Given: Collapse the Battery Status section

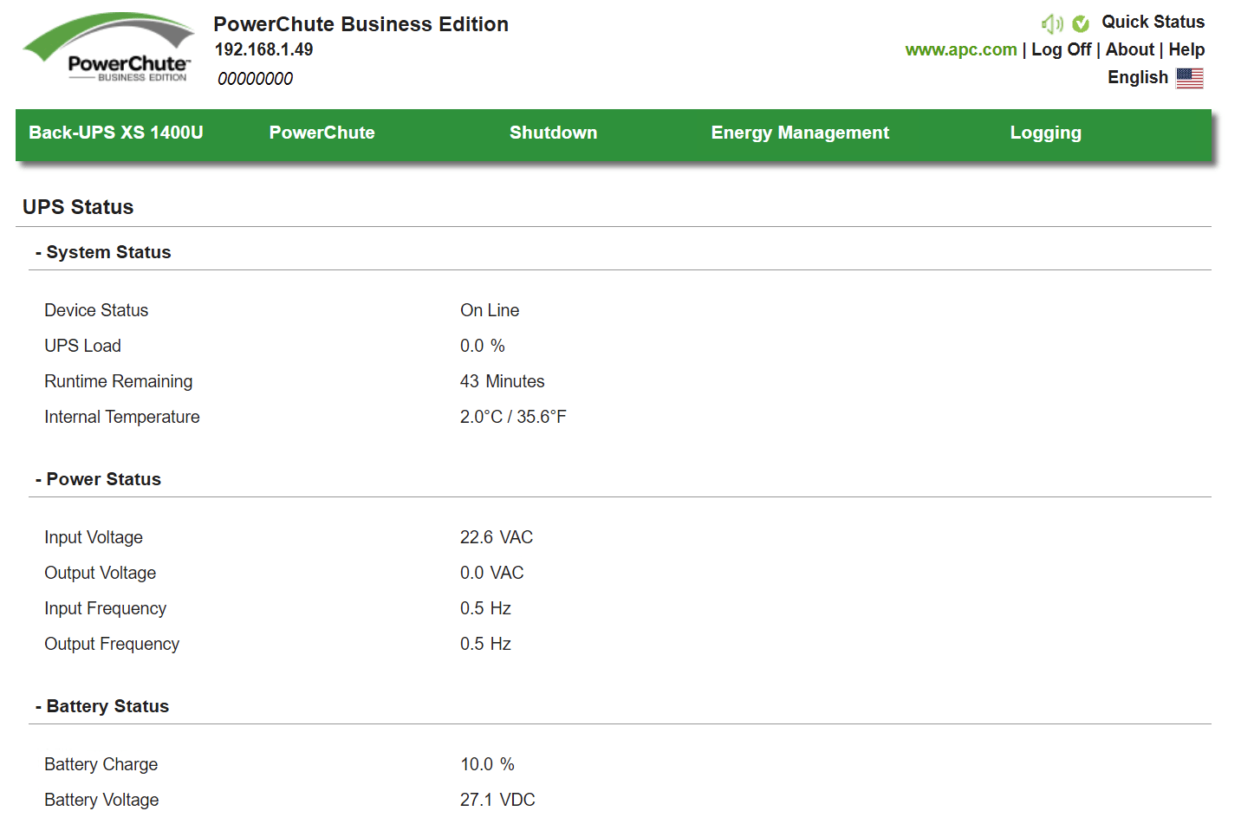Looking at the screenshot, I should tap(102, 706).
